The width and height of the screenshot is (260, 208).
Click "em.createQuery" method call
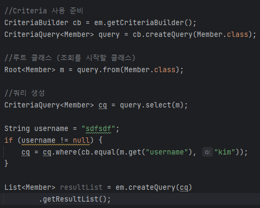pyautogui.click(x=146, y=188)
